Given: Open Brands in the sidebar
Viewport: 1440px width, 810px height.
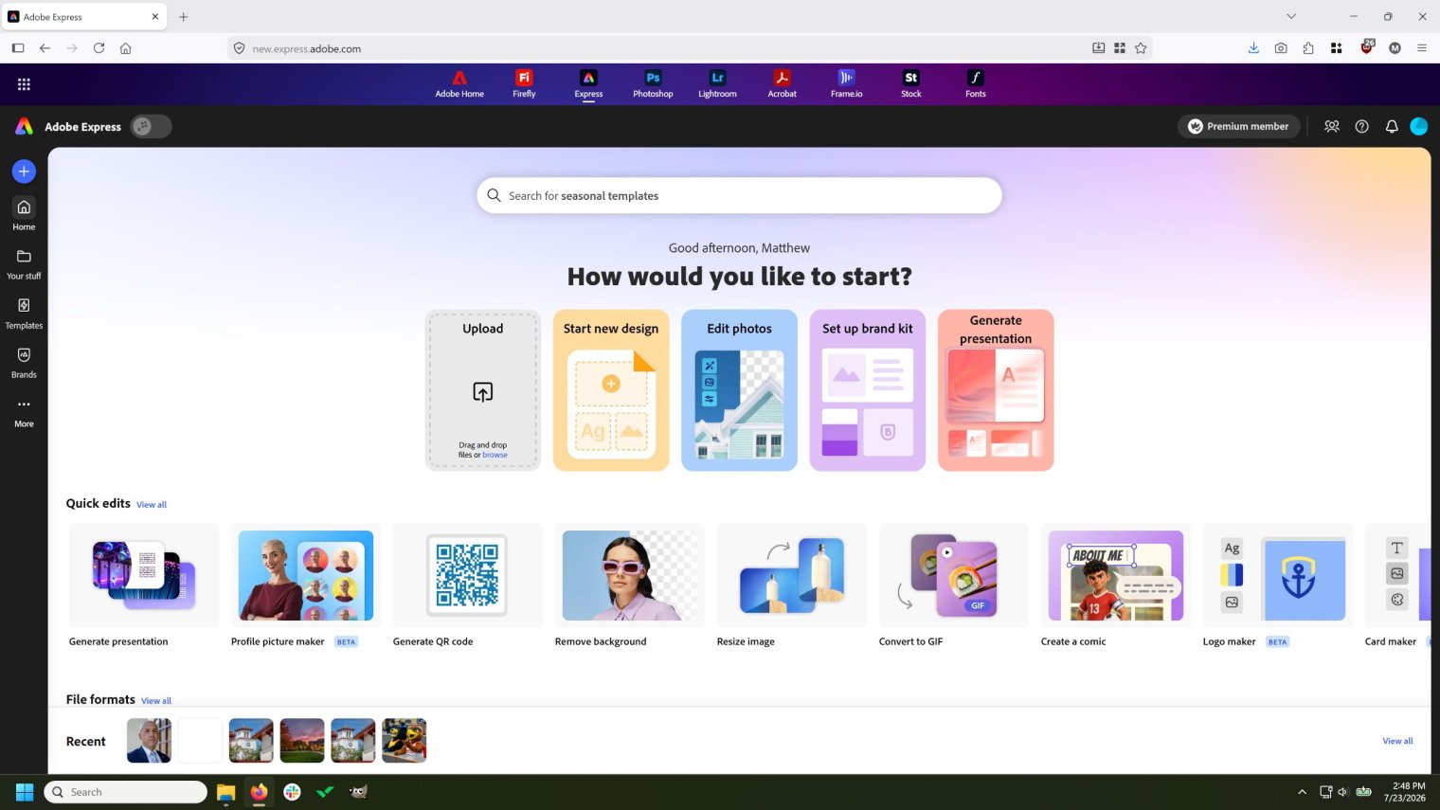Looking at the screenshot, I should (x=24, y=363).
